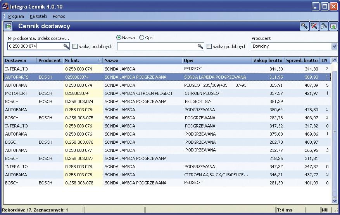Sort by Opis column header
This screenshot has height=215, width=340.
(x=217, y=60)
